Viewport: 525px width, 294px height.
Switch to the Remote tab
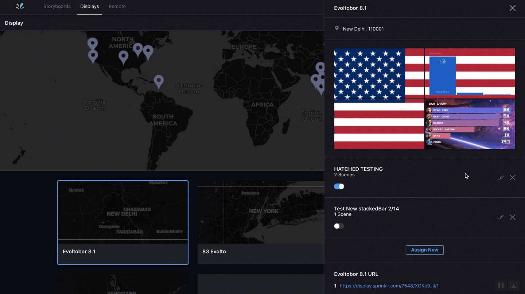[x=117, y=7]
